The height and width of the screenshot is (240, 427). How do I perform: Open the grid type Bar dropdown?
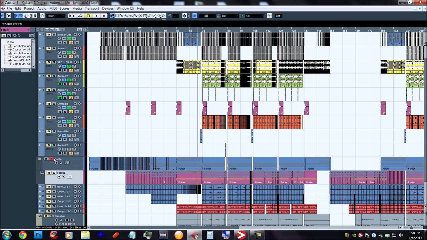tap(230, 16)
